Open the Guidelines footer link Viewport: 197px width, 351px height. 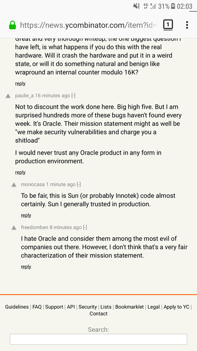point(17,307)
